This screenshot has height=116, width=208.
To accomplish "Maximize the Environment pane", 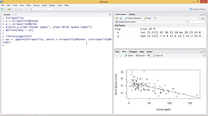I will (x=204, y=14).
